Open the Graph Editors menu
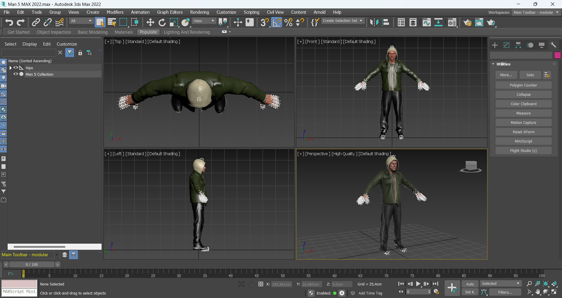 point(170,12)
